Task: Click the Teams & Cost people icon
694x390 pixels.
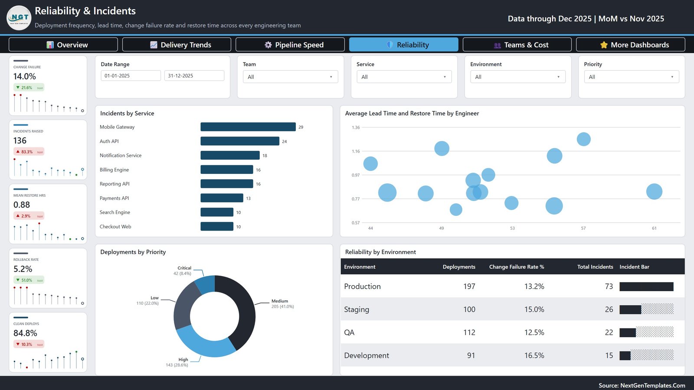Action: tap(498, 45)
